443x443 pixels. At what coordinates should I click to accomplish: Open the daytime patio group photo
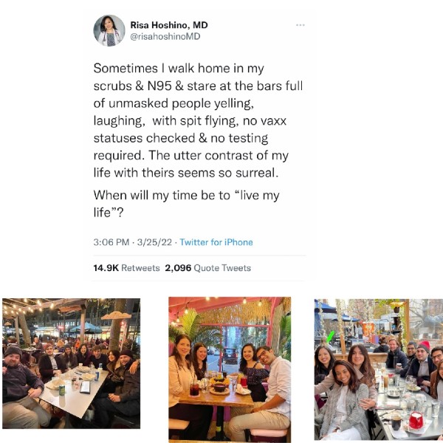pyautogui.click(x=379, y=369)
